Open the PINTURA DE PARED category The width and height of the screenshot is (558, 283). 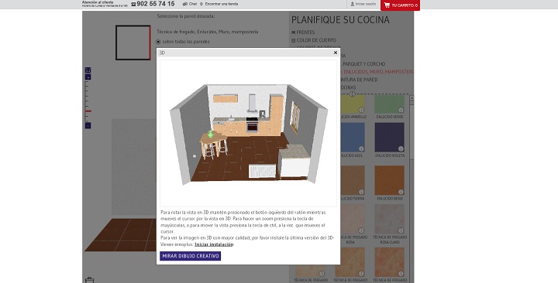pos(359,80)
